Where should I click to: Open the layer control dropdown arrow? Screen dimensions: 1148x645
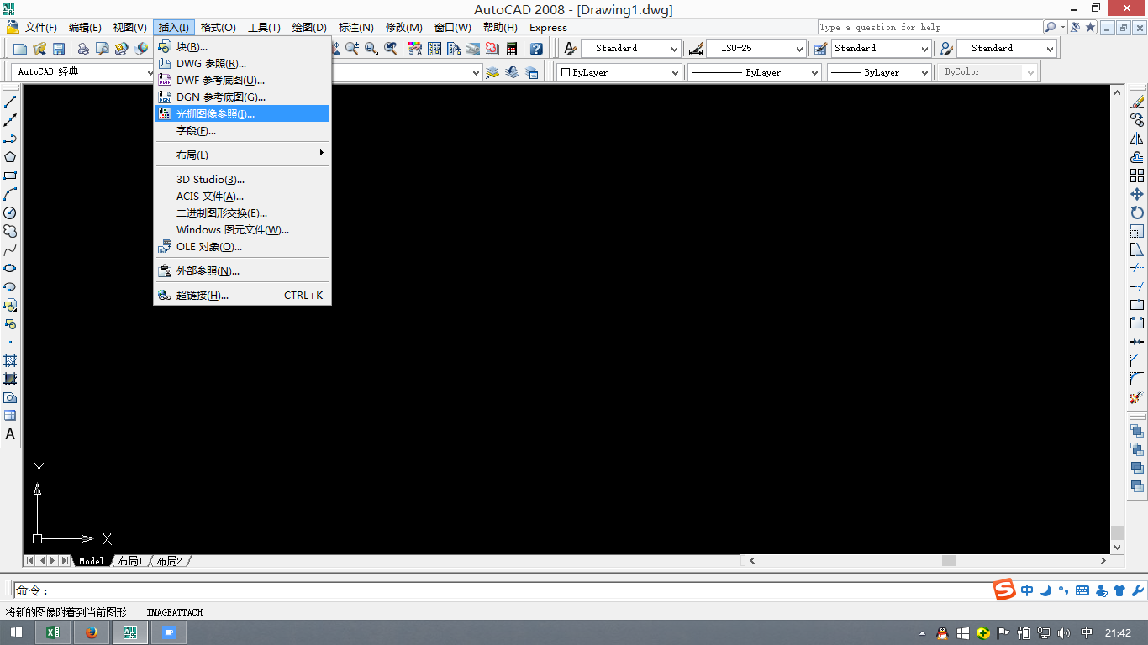click(x=477, y=73)
